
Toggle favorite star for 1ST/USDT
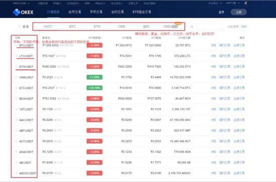tap(17, 109)
